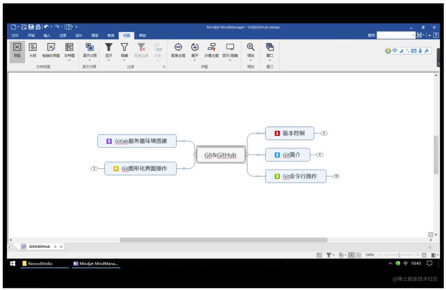This screenshot has width=446, height=290.
Task: Close the Git&GitHub document tab
Action: (61, 247)
